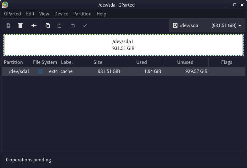Click the Copy partition icon
The height and width of the screenshot is (168, 247).
[48, 25]
